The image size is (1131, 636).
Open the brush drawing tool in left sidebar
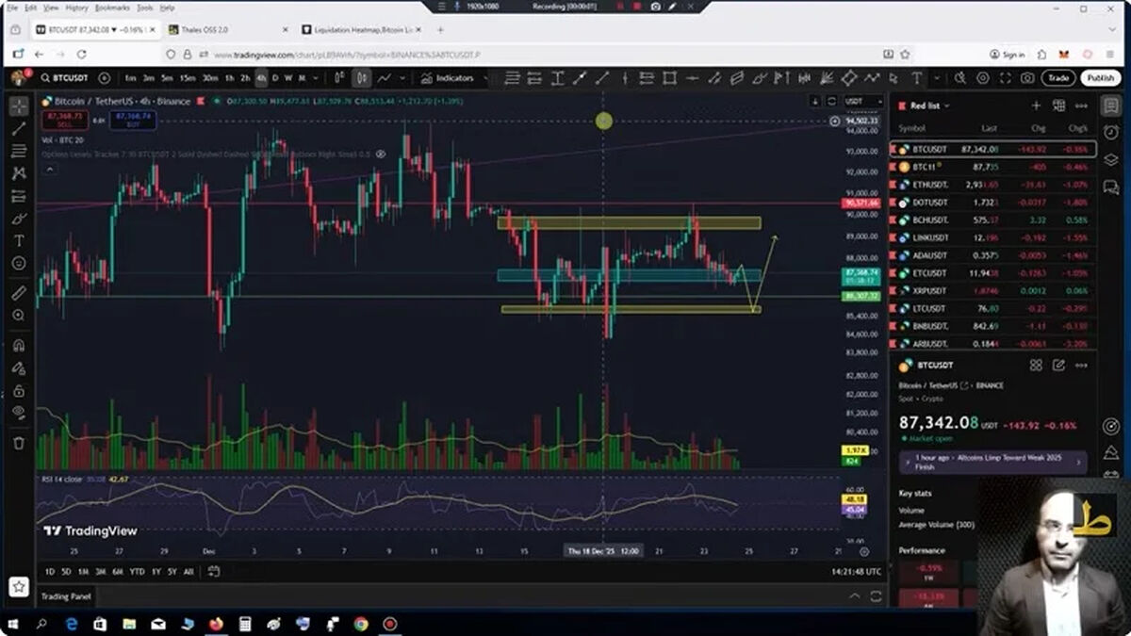tap(19, 219)
